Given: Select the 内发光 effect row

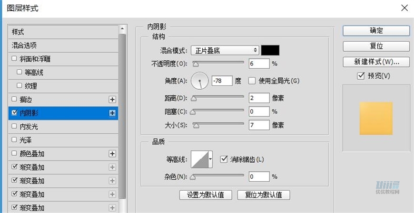Looking at the screenshot, I should pyautogui.click(x=63, y=127).
